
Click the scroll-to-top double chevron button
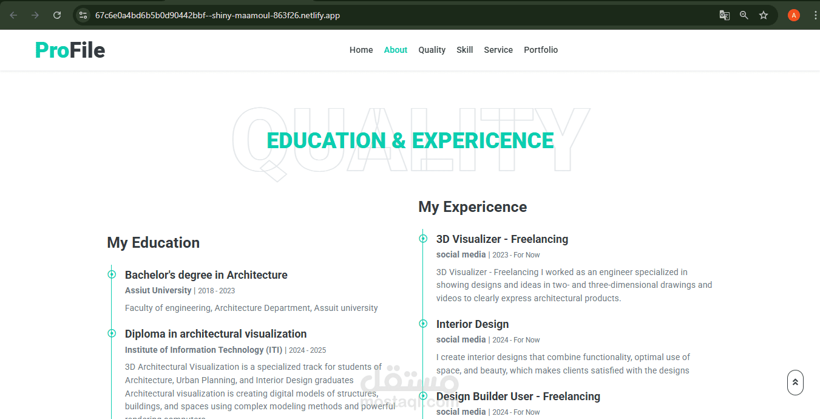click(795, 383)
